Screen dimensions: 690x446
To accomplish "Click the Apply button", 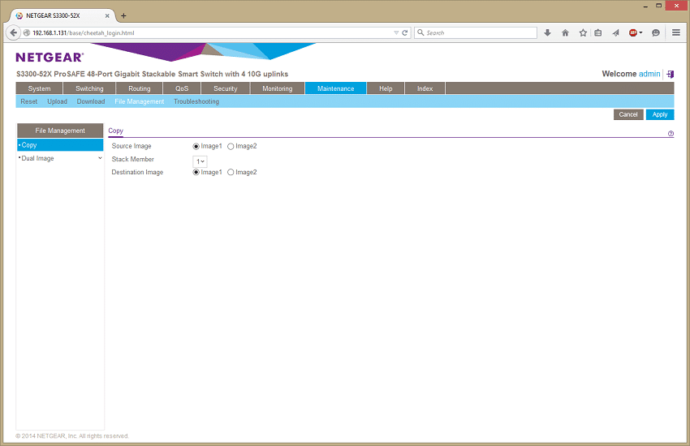I will (660, 114).
